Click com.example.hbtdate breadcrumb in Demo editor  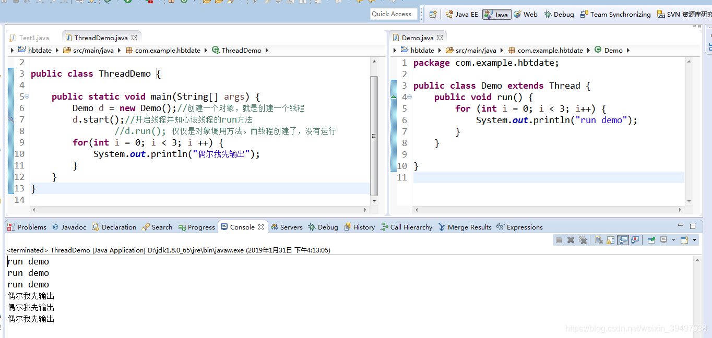[x=545, y=51]
